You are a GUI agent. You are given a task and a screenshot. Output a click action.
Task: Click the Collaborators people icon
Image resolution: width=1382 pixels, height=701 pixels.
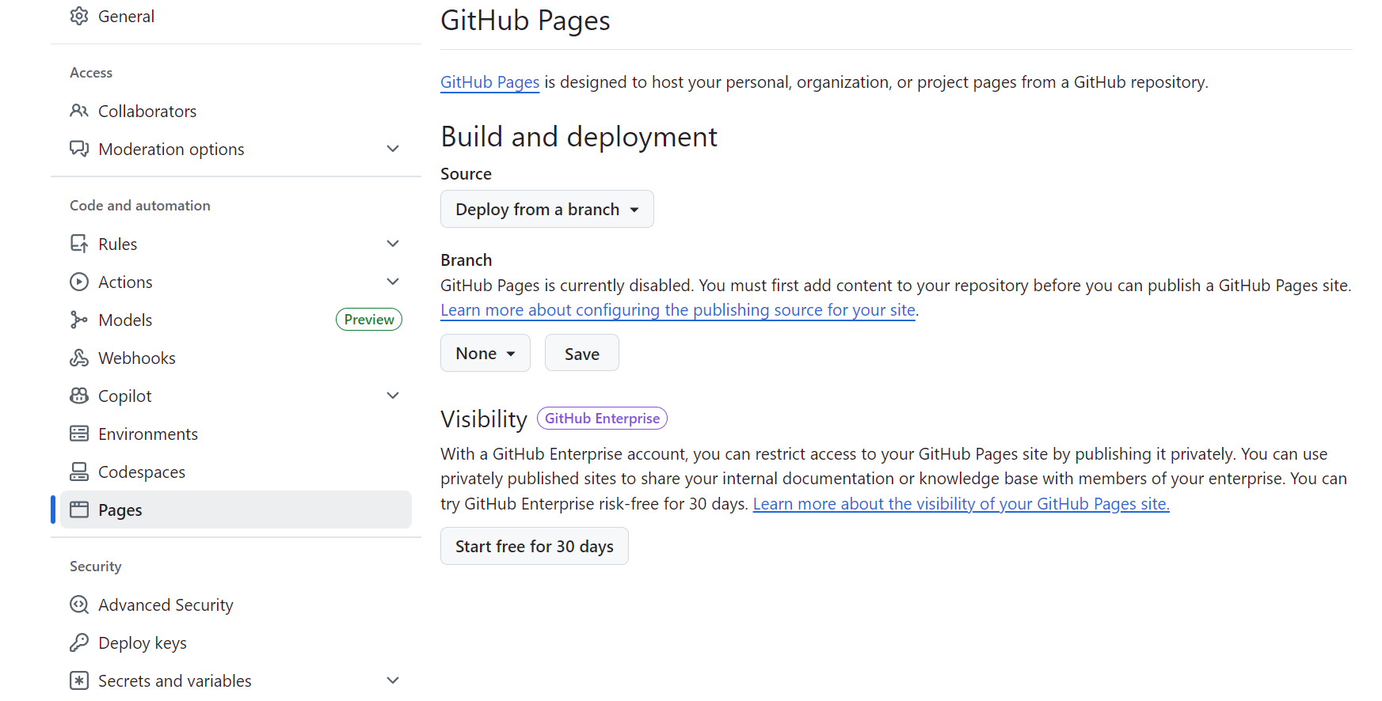(x=79, y=111)
